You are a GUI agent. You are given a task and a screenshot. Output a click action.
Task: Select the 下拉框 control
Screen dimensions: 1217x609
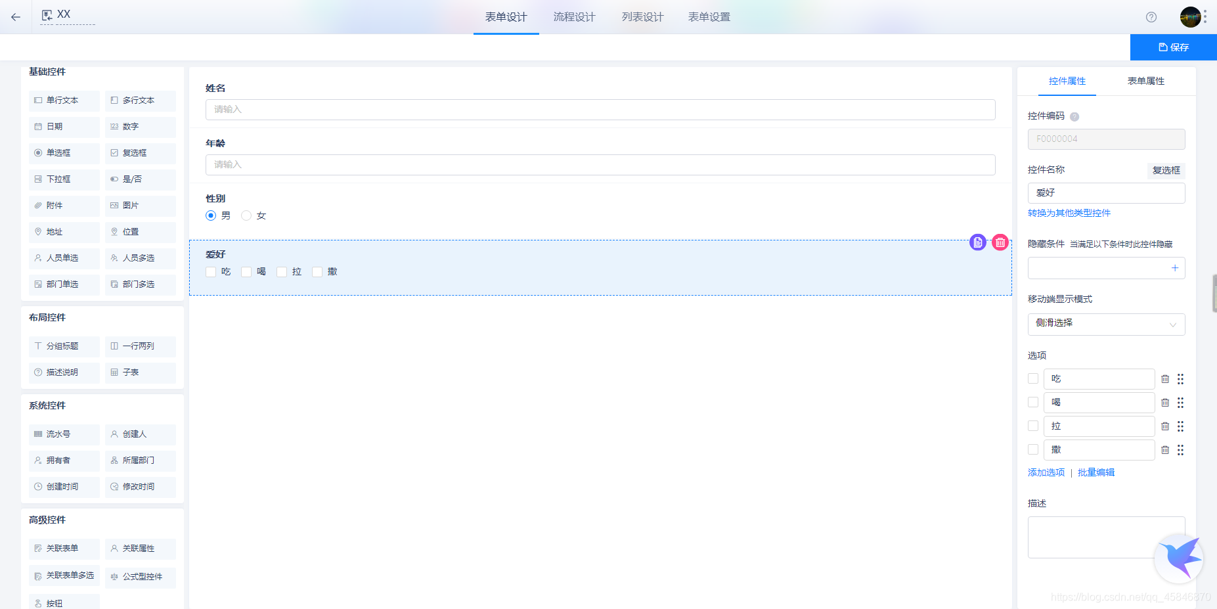click(x=64, y=179)
